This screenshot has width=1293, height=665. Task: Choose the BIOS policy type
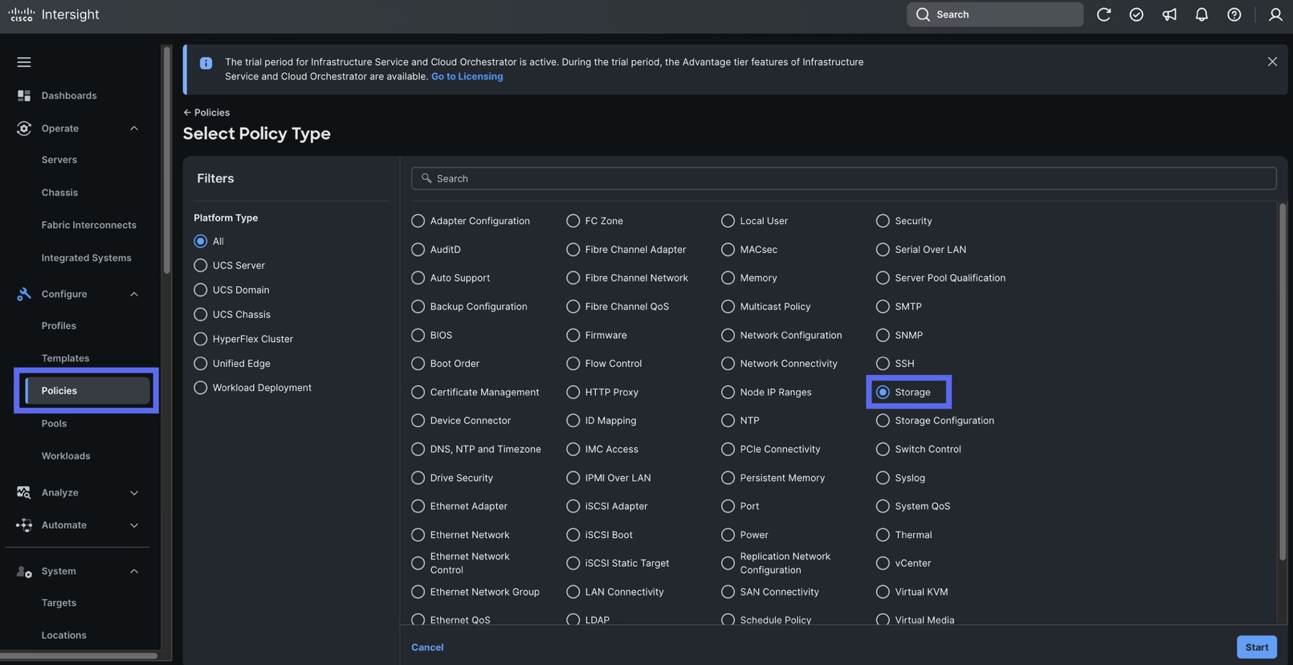point(418,335)
